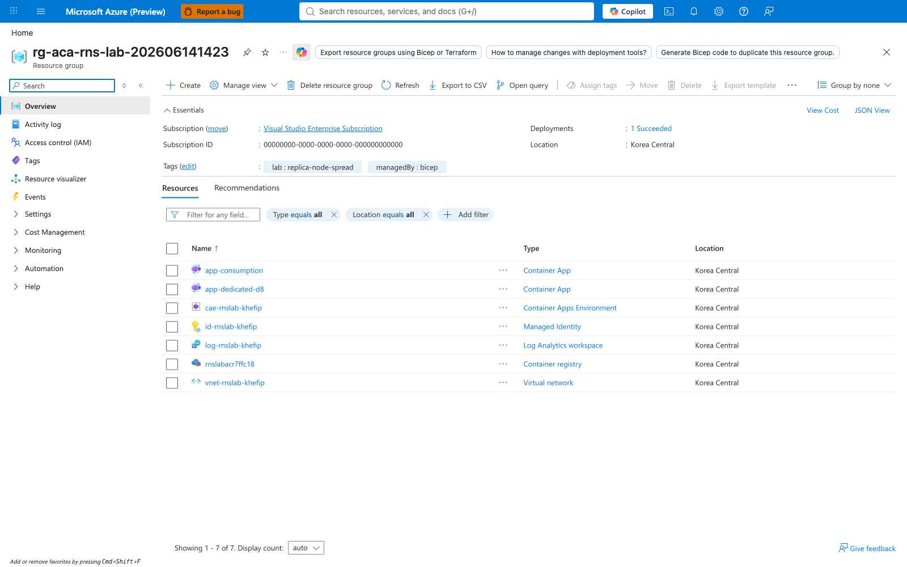Open the Azure portal hamburger menu

pyautogui.click(x=41, y=11)
